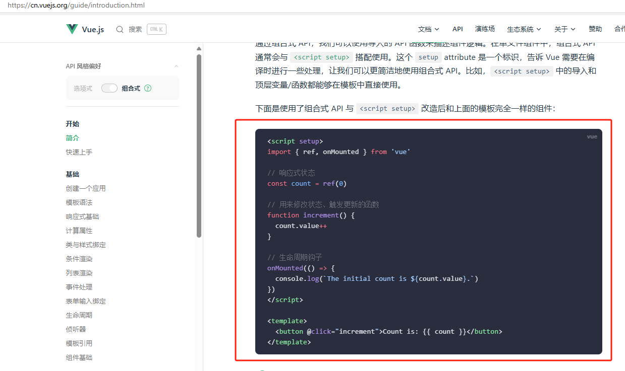
Task: Open the 演练场 page
Action: click(x=485, y=29)
